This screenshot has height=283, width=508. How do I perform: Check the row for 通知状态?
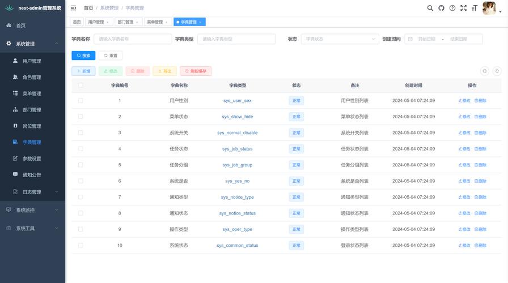coord(81,213)
